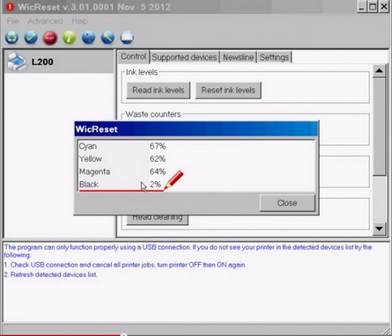
Task: Click the green recycle-arrows refresh toolbar icon
Action: point(11,38)
